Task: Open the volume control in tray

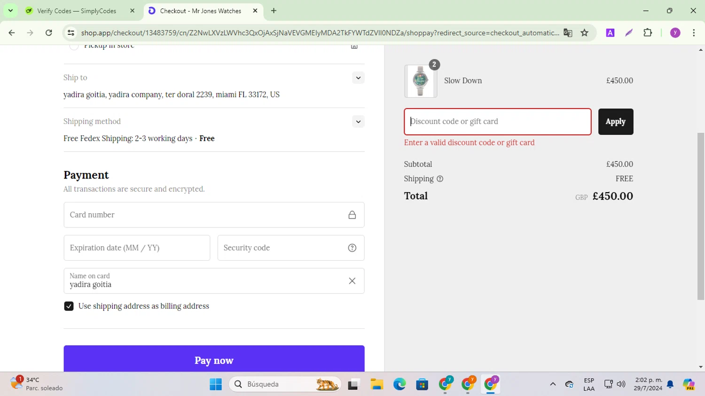Action: point(621,384)
